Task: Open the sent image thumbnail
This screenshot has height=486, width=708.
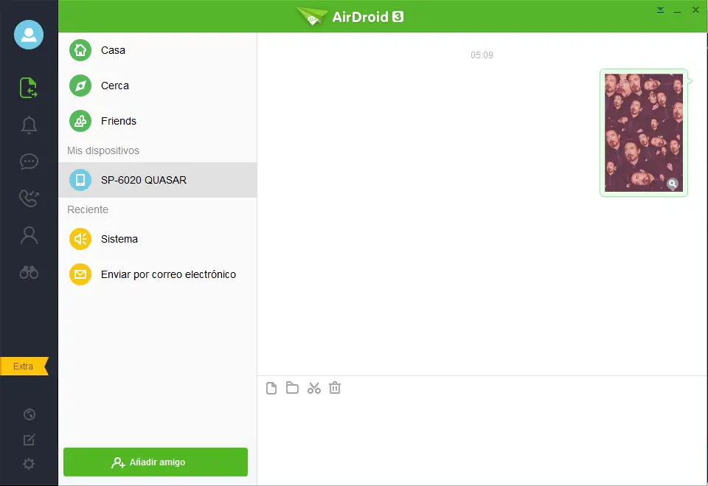Action: click(643, 133)
